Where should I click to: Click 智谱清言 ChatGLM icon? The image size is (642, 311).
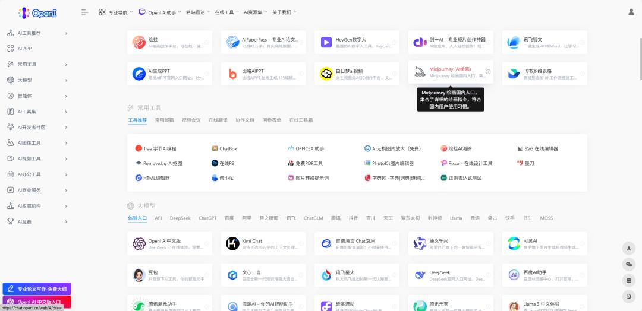click(326, 243)
